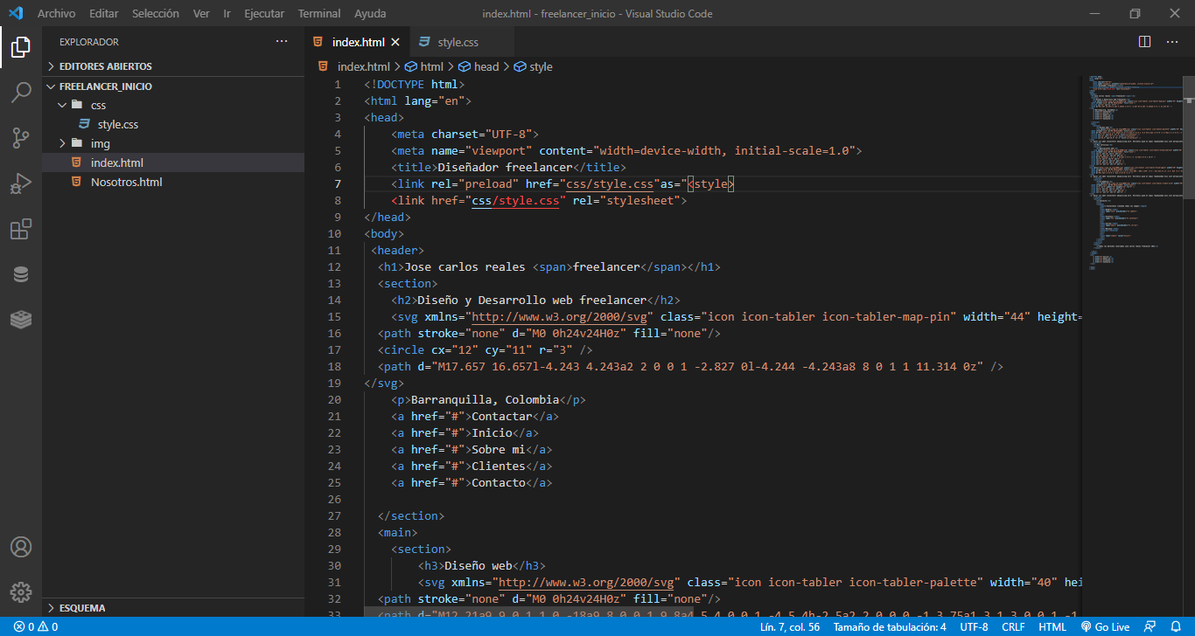Open the Explorer view in activity bar

(x=21, y=47)
